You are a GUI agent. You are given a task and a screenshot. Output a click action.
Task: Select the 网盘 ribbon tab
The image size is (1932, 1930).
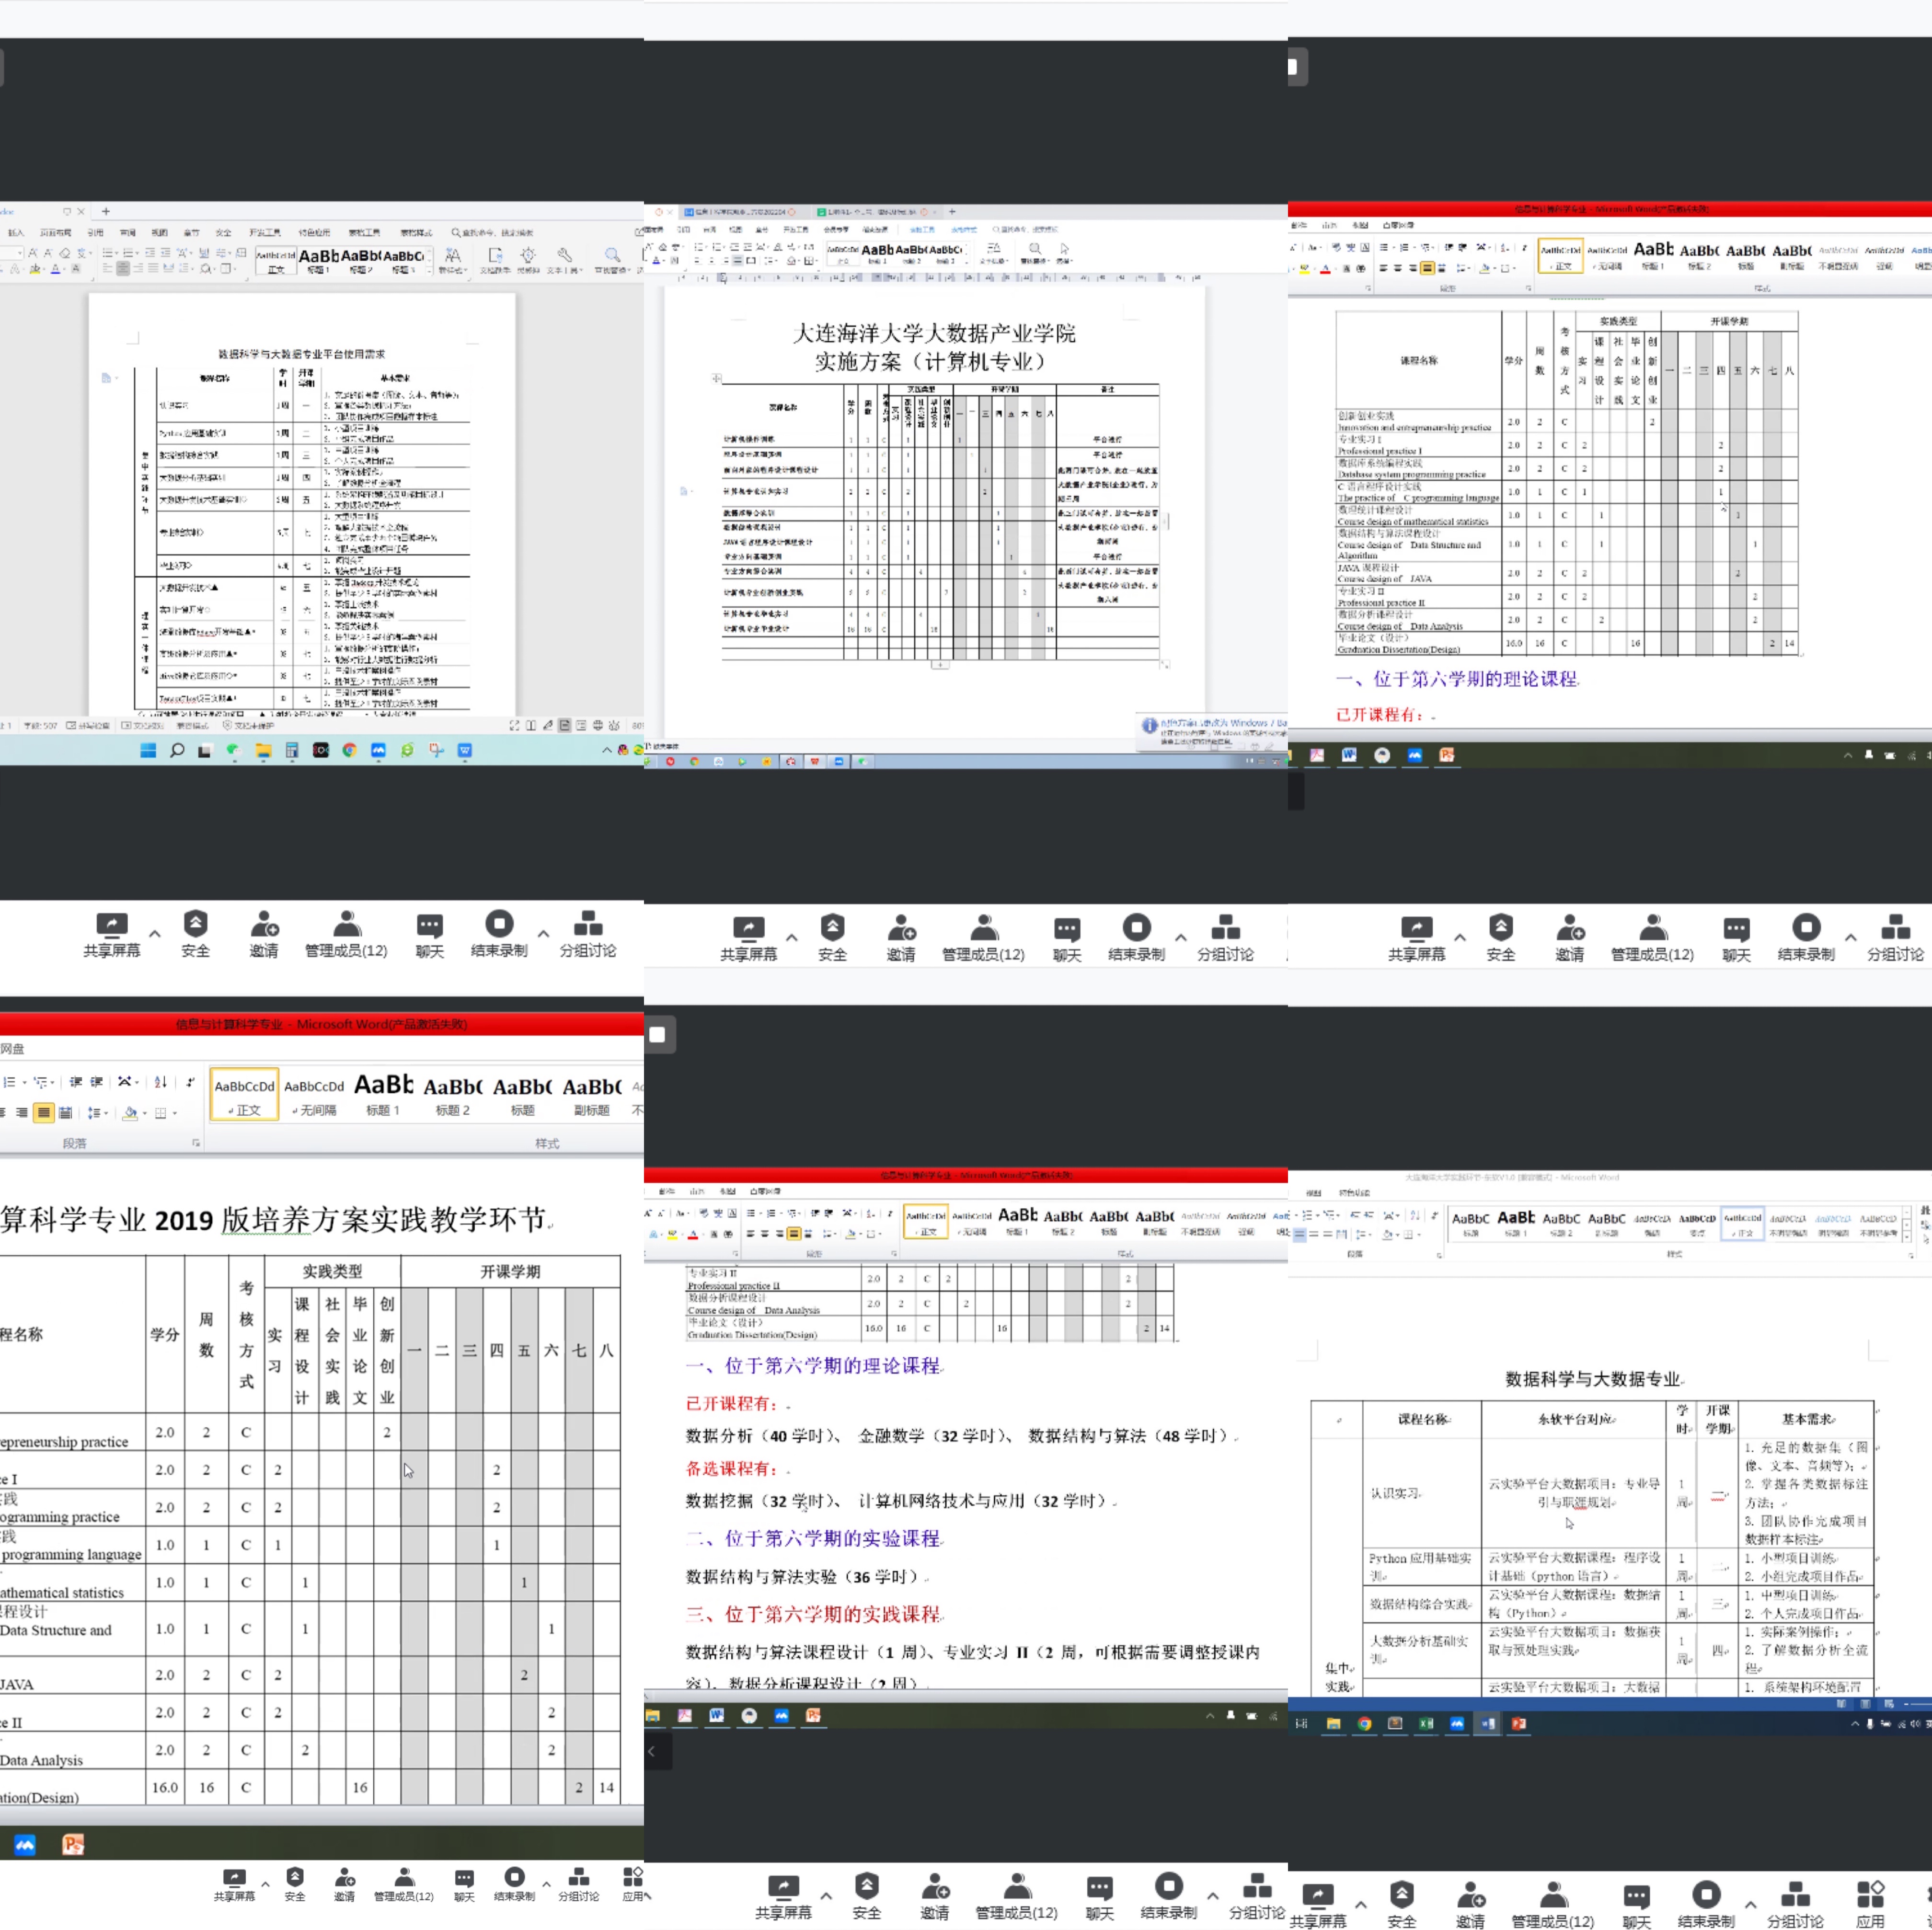point(12,1049)
